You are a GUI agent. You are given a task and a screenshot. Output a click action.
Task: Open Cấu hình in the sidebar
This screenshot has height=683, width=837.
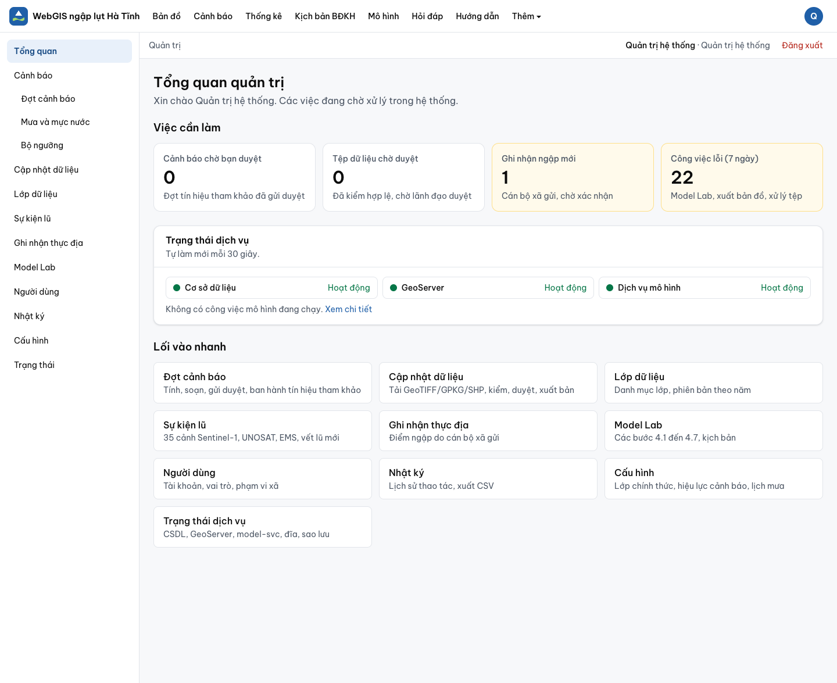[x=70, y=341]
